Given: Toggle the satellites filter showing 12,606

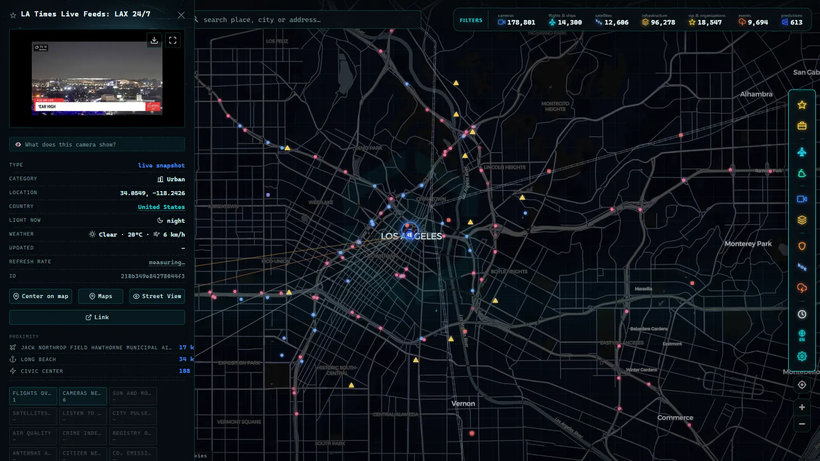Looking at the screenshot, I should pyautogui.click(x=612, y=20).
